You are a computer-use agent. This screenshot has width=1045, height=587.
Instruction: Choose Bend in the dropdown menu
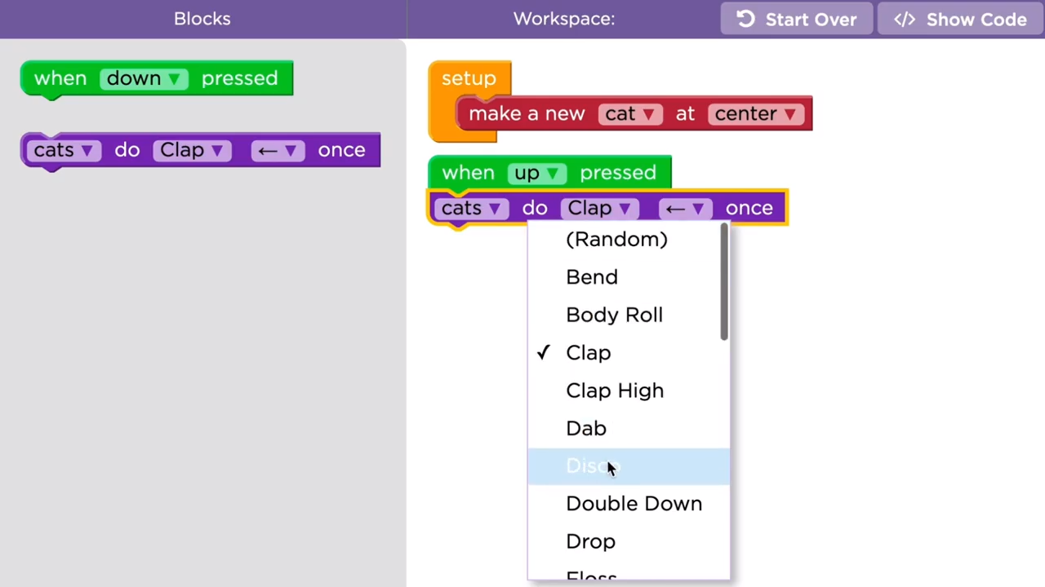592,277
